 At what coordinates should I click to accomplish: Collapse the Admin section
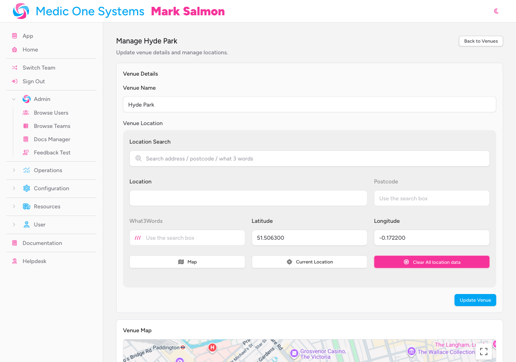point(13,99)
